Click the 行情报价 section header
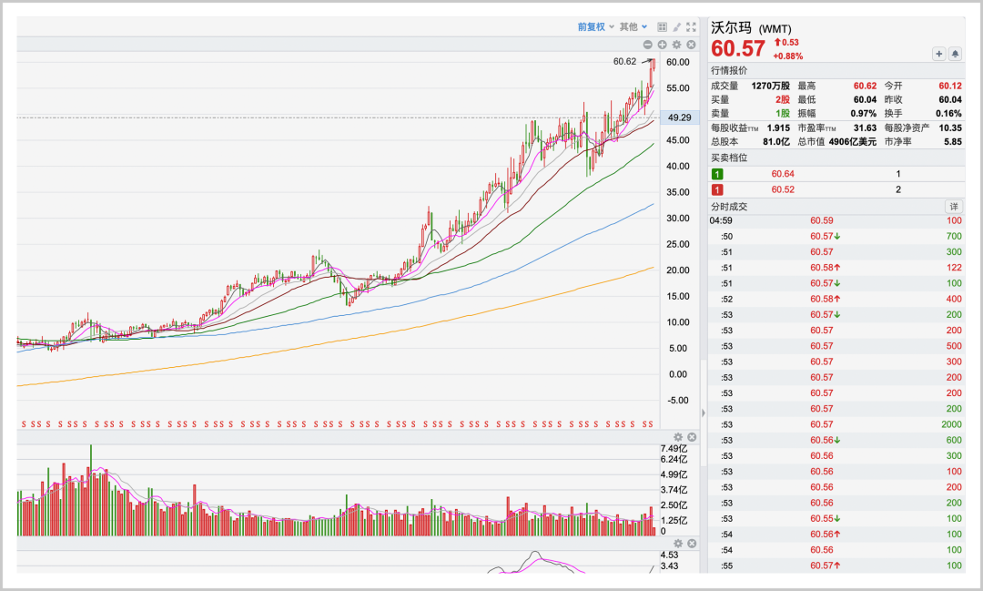Image resolution: width=983 pixels, height=591 pixels. coord(730,70)
